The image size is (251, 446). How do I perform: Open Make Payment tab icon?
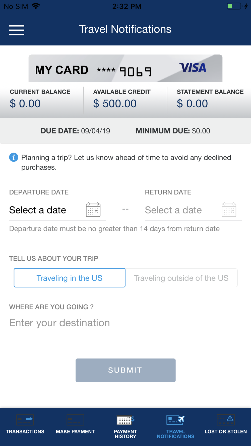coord(75,420)
